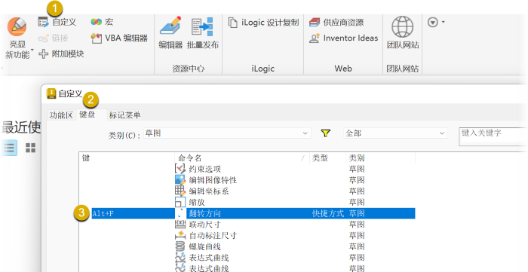Click the yellow filter funnel icon

click(326, 133)
